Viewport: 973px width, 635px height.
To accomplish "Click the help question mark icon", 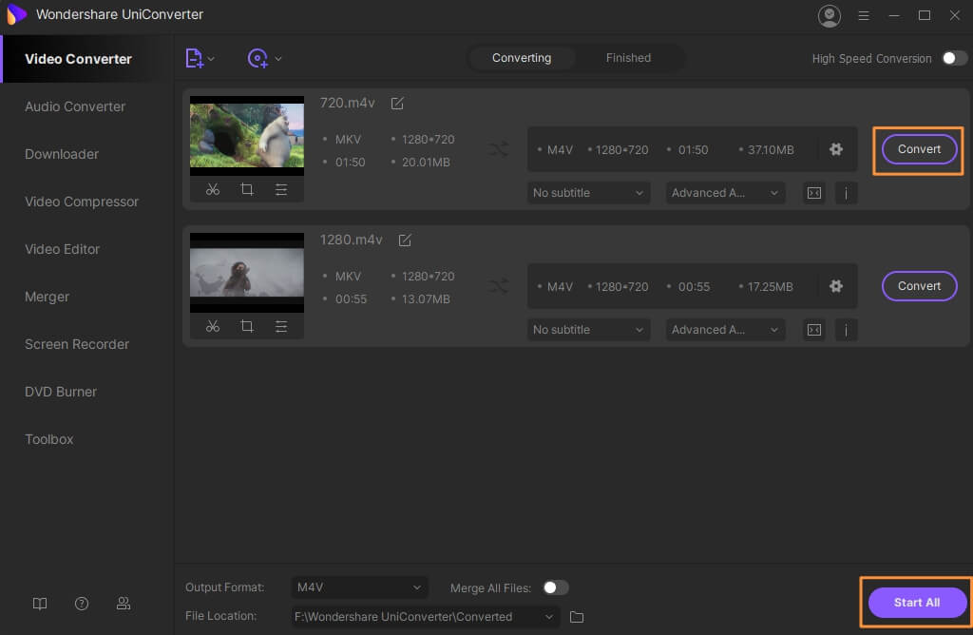I will [82, 604].
